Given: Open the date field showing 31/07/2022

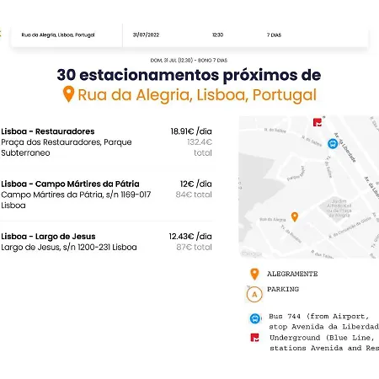Looking at the screenshot, I should [x=146, y=35].
